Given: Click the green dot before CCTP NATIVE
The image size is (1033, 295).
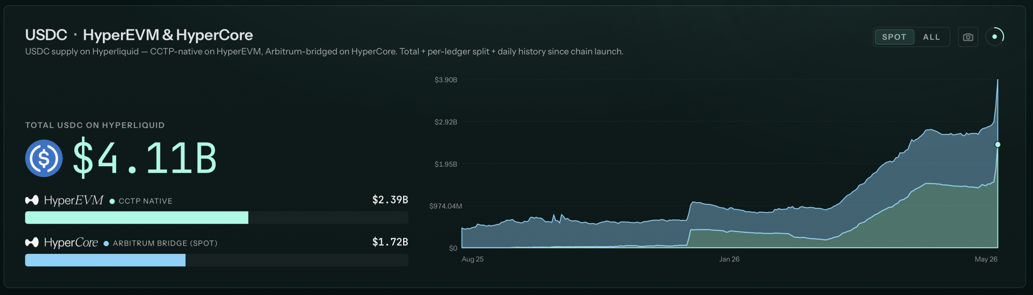Looking at the screenshot, I should [x=112, y=201].
